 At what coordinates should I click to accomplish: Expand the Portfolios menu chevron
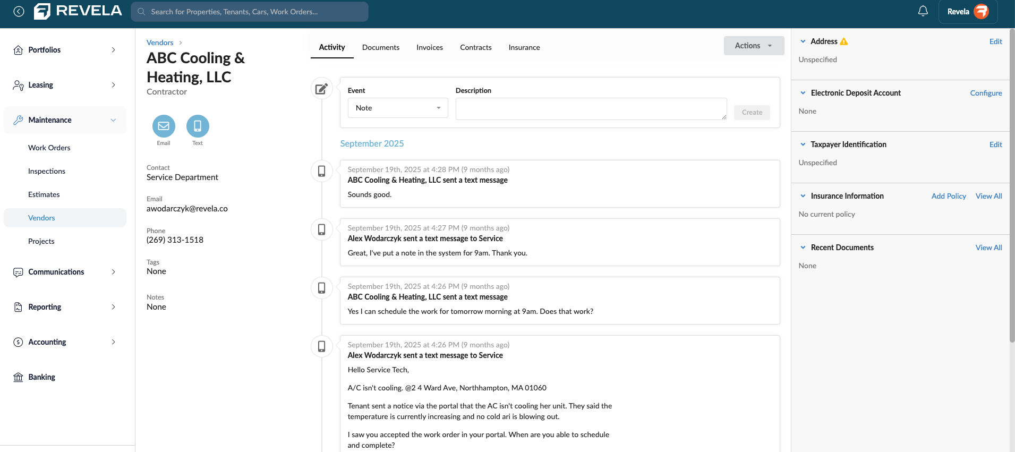click(x=113, y=50)
